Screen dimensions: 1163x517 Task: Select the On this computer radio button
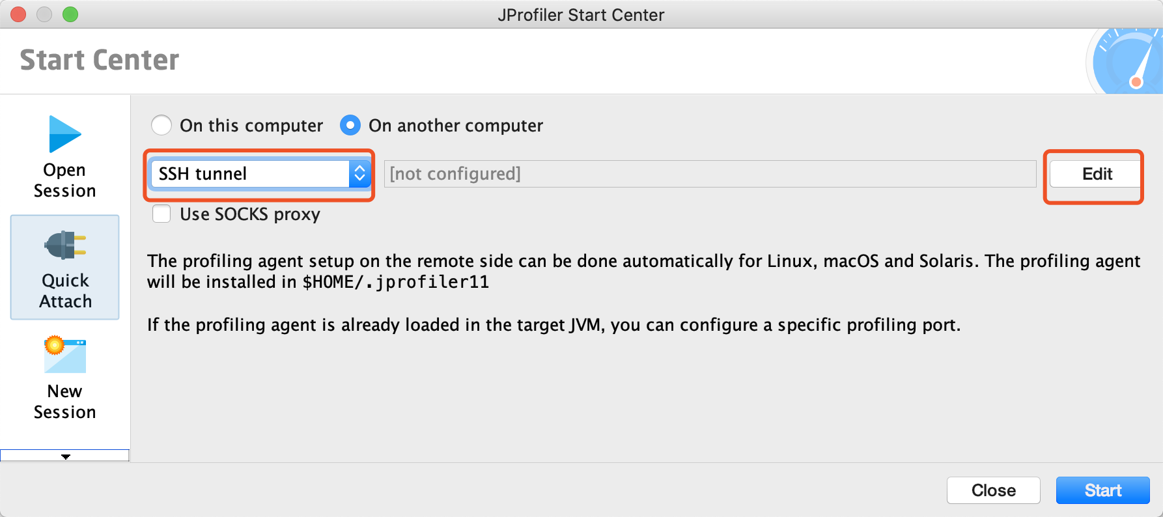coord(161,125)
